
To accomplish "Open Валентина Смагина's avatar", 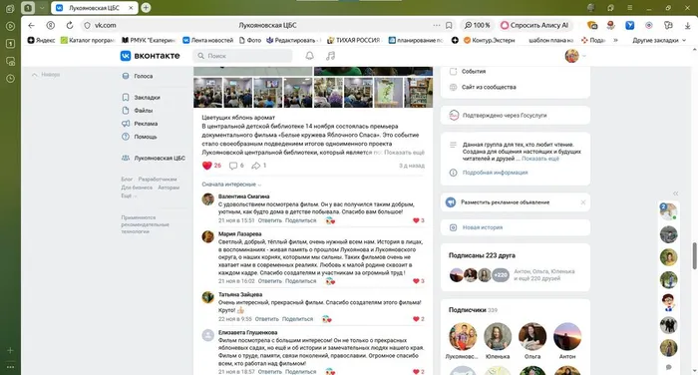I will 207,199.
